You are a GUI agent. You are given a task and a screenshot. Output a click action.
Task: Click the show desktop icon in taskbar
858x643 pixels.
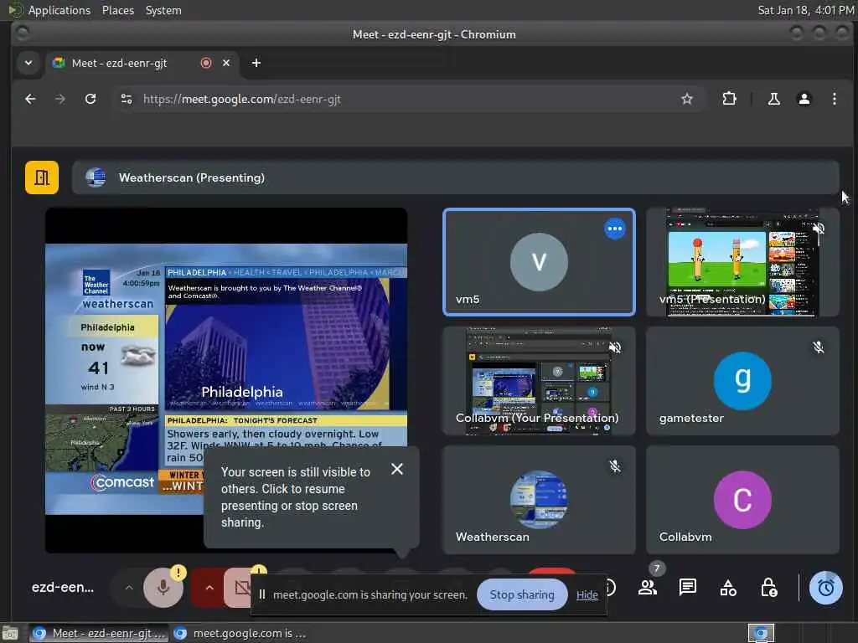point(9,633)
